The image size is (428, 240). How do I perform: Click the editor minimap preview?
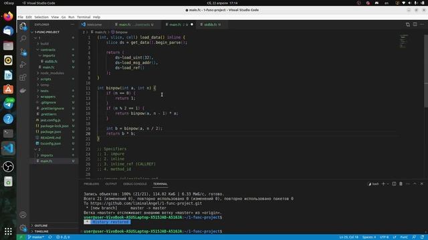click(x=404, y=41)
